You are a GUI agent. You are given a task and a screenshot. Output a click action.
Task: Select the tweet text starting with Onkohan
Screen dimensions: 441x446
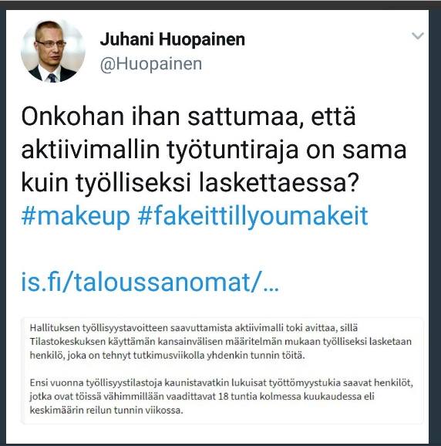click(214, 150)
